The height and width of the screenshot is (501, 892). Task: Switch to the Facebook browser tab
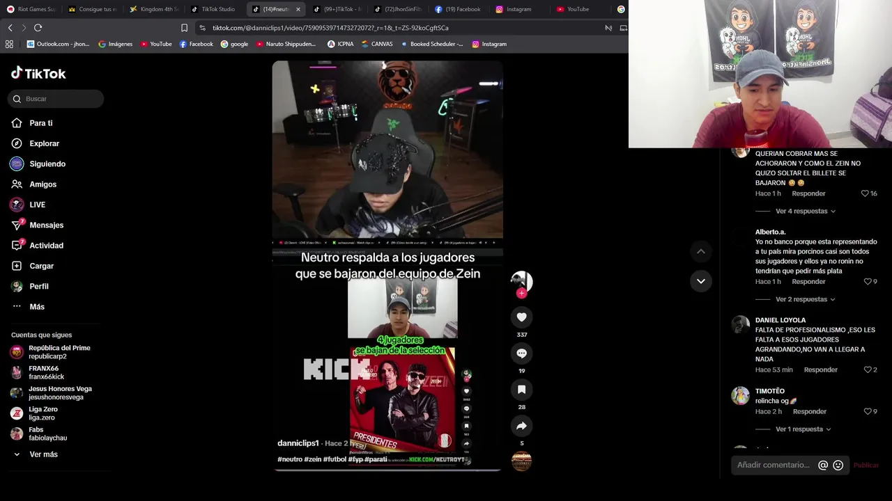(x=458, y=9)
